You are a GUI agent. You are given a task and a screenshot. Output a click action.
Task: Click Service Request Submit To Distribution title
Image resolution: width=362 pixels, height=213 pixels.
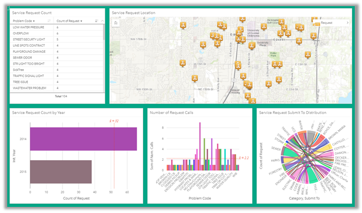click(x=293, y=113)
